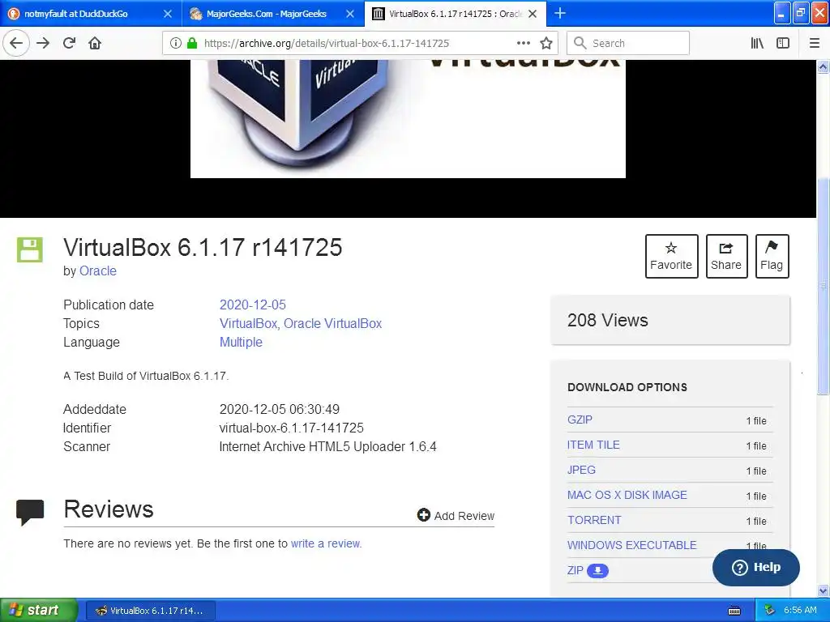Close the notmyfault DuckDuckGo tab
This screenshot has height=622, width=830.
pyautogui.click(x=168, y=14)
